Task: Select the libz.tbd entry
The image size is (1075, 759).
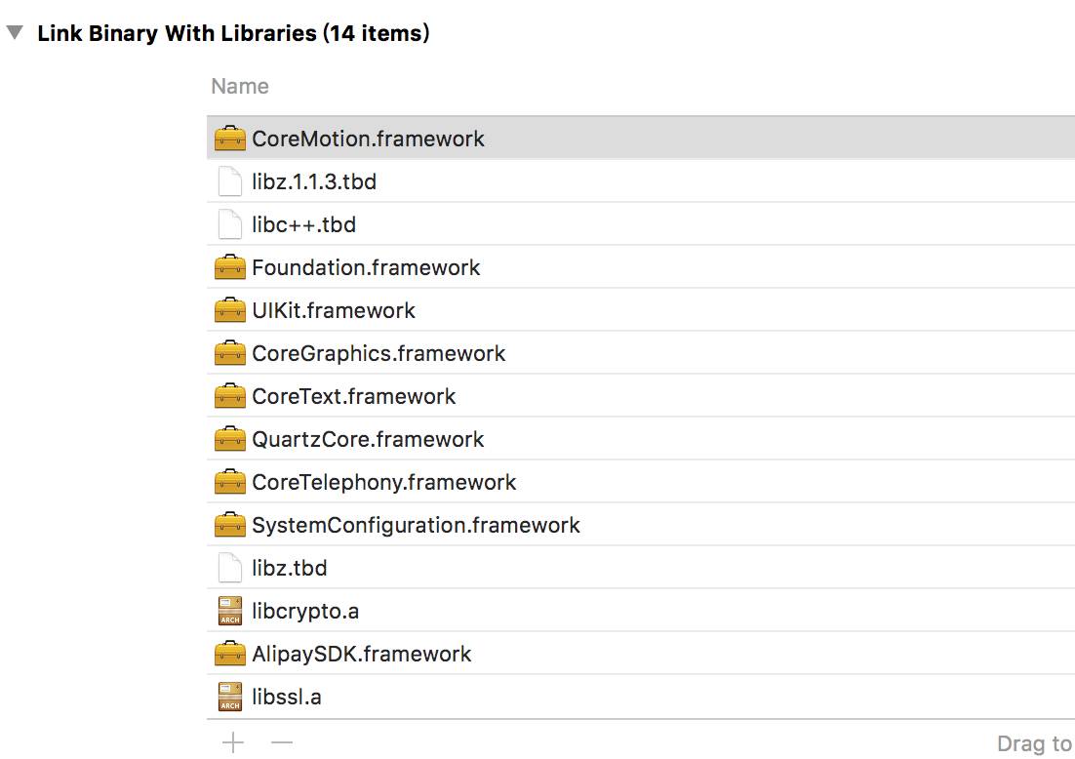Action: (640, 568)
